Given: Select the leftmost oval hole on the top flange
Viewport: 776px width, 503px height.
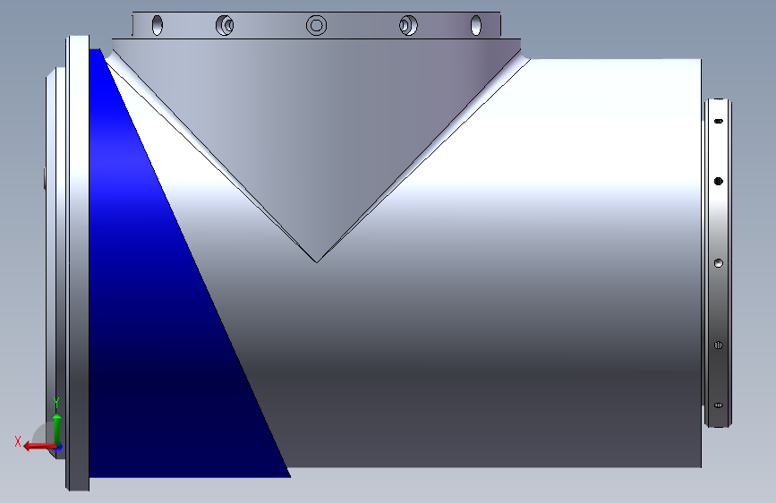Looking at the screenshot, I should (157, 25).
